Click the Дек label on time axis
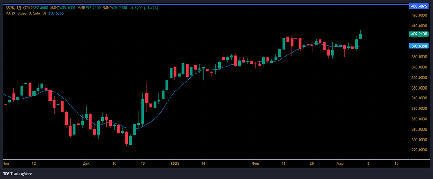This screenshot has width=433, height=179. click(86, 163)
